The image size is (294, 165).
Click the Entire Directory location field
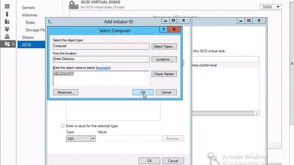(x=101, y=59)
